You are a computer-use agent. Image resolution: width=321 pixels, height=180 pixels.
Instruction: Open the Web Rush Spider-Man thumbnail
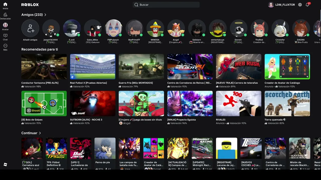[239, 67]
